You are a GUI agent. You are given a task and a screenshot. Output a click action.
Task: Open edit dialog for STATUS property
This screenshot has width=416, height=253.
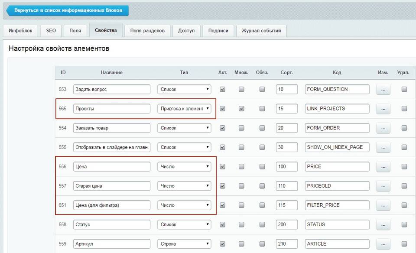[x=383, y=224]
